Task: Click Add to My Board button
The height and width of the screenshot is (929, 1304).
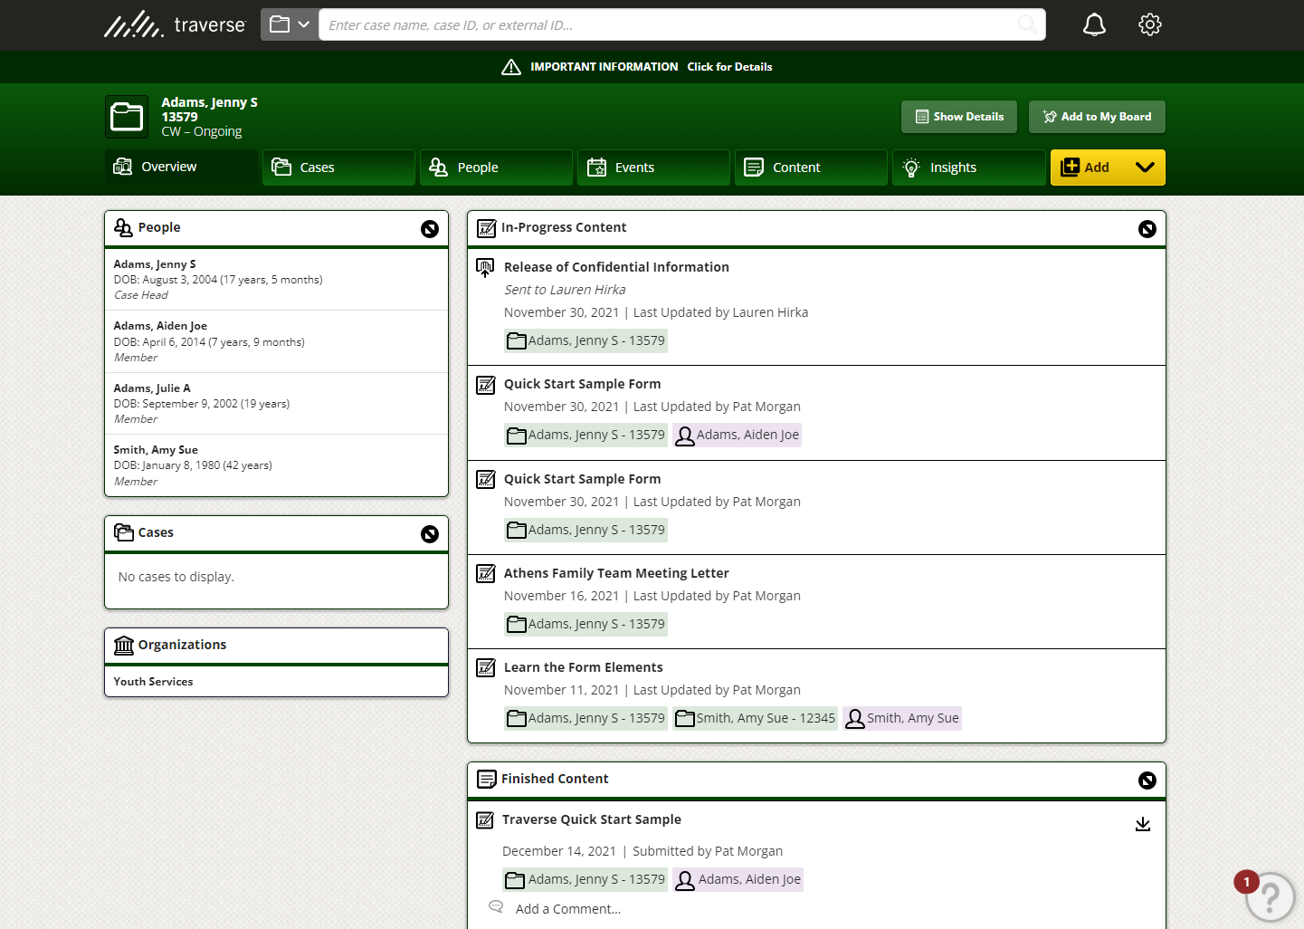Action: (1097, 117)
